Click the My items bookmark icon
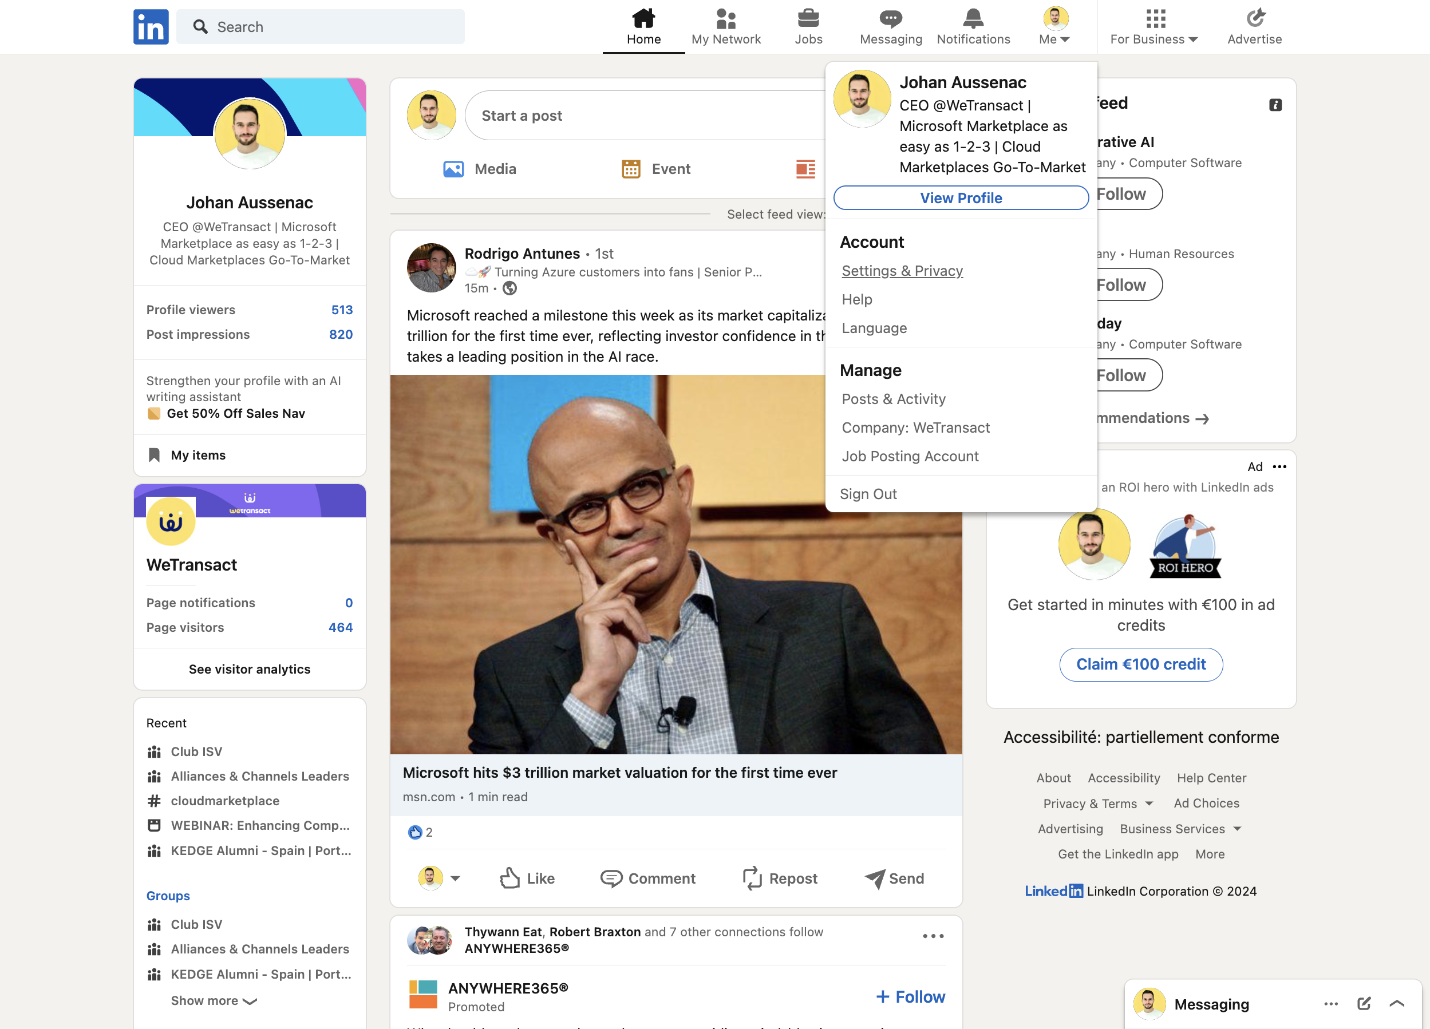 (x=154, y=455)
